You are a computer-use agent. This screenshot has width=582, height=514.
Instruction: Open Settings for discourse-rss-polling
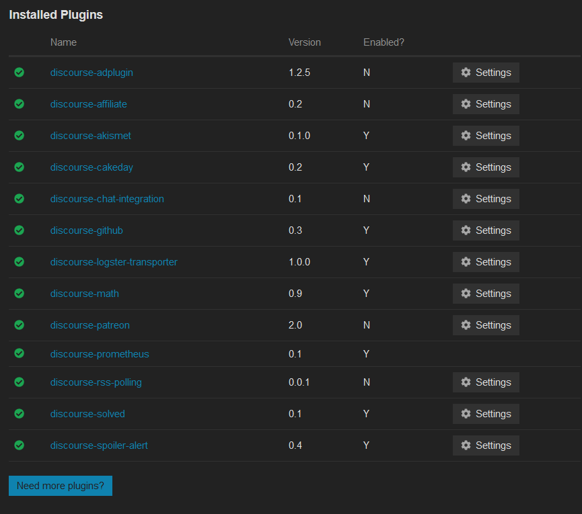486,382
